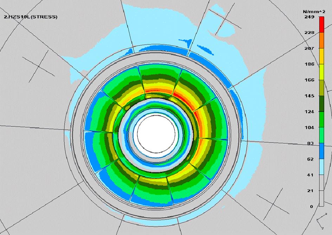Click the legend value 83
This screenshot has width=332, height=235.
click(311, 144)
